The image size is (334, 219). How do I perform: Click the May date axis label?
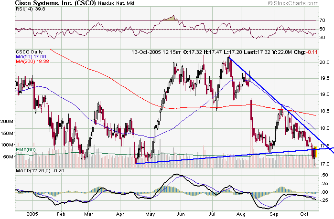pyautogui.click(x=150, y=214)
